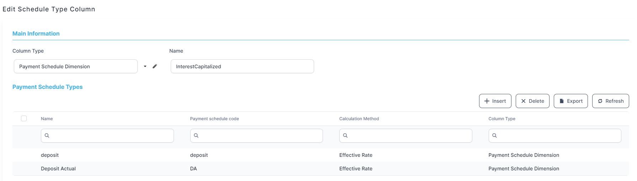Image resolution: width=637 pixels, height=181 pixels.
Task: Sort by the Name column header
Action: pyautogui.click(x=47, y=119)
